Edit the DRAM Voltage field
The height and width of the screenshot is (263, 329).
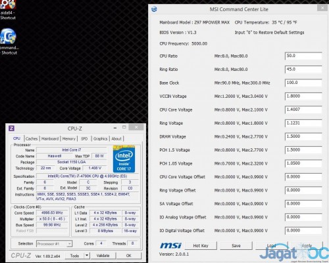pos(303,136)
